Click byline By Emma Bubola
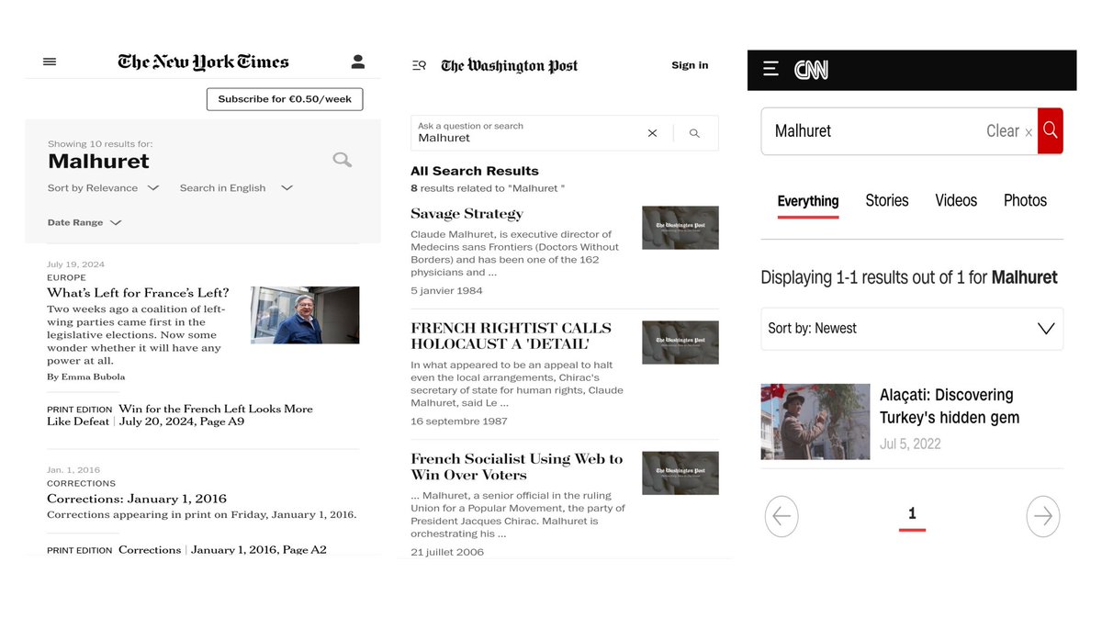 (86, 376)
